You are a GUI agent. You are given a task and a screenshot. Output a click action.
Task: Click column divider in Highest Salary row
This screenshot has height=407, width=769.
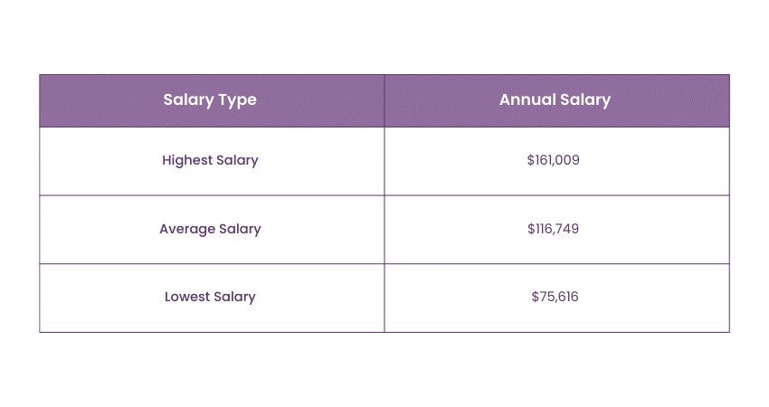coord(384,160)
